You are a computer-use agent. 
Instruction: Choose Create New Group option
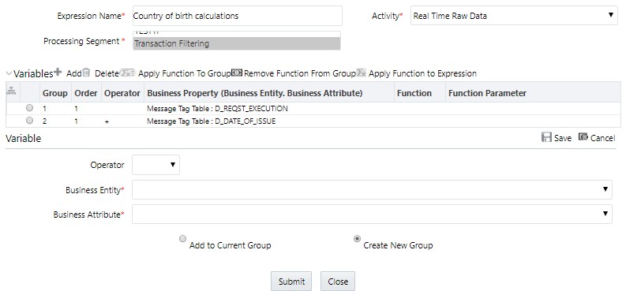pos(357,238)
